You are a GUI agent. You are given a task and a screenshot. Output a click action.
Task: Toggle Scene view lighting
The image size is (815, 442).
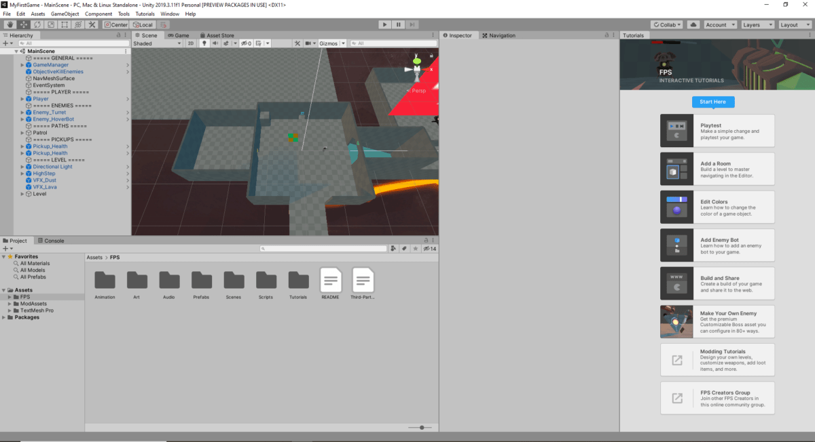click(204, 43)
